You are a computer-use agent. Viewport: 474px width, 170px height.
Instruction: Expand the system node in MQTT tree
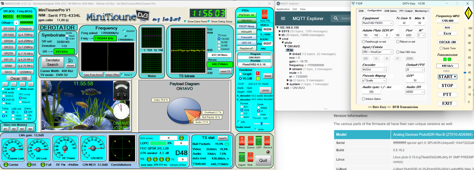click(x=288, y=84)
